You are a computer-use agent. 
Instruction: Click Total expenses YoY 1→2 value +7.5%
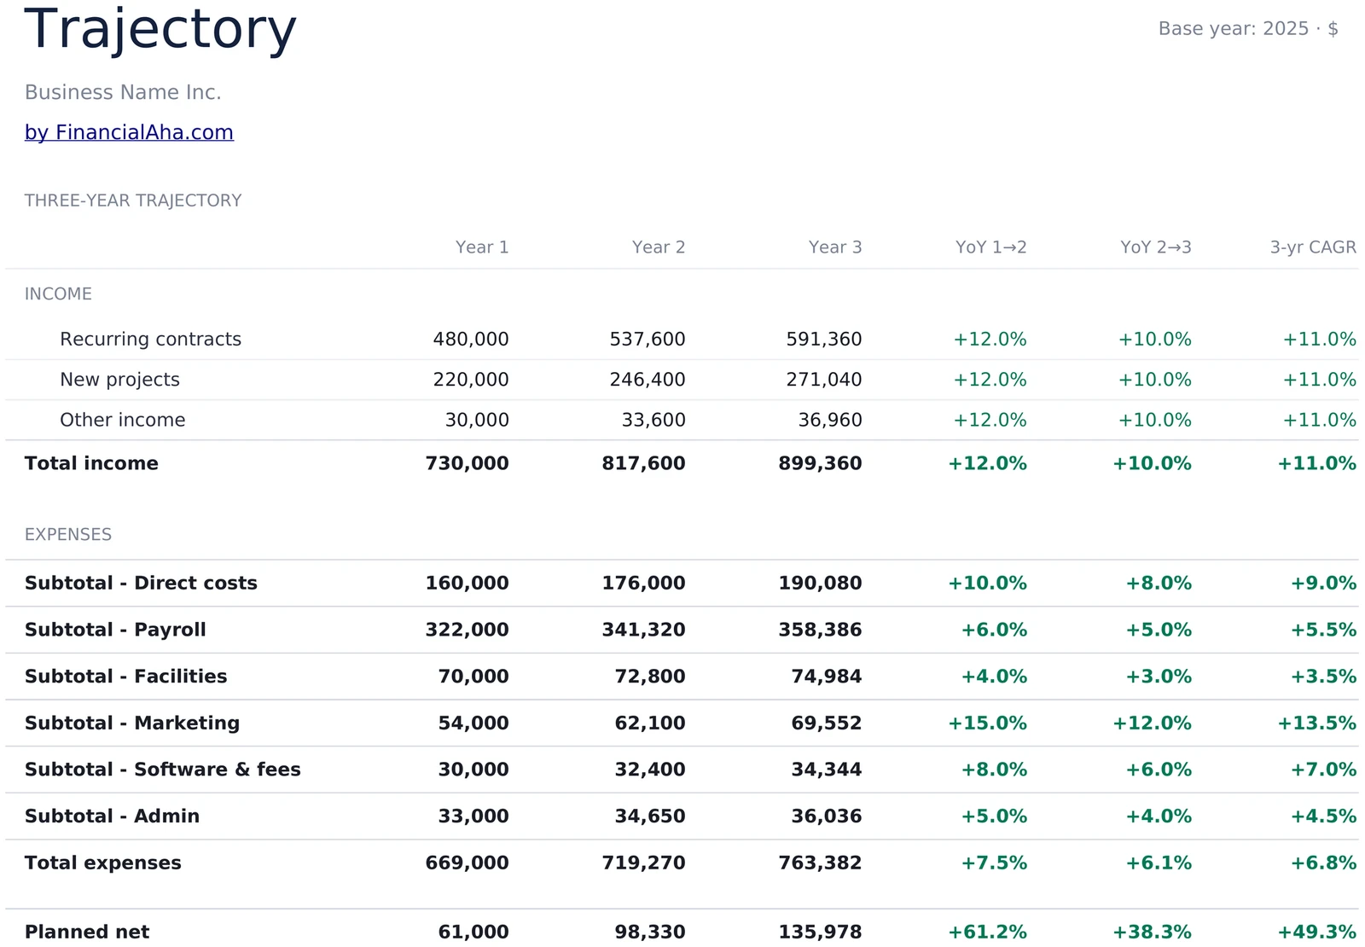(x=994, y=863)
